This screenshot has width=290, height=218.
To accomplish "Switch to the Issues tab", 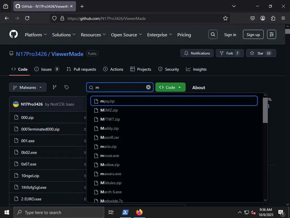I will [x=47, y=69].
